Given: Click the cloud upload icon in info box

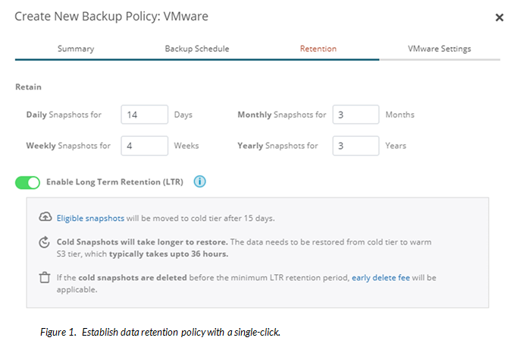Looking at the screenshot, I should (45, 218).
